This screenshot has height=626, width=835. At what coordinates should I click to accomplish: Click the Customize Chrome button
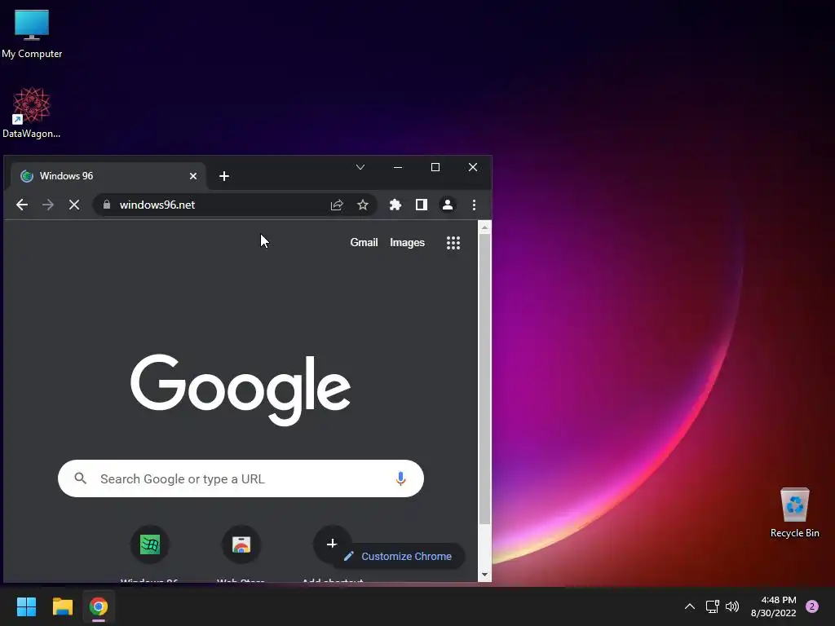[x=398, y=556]
